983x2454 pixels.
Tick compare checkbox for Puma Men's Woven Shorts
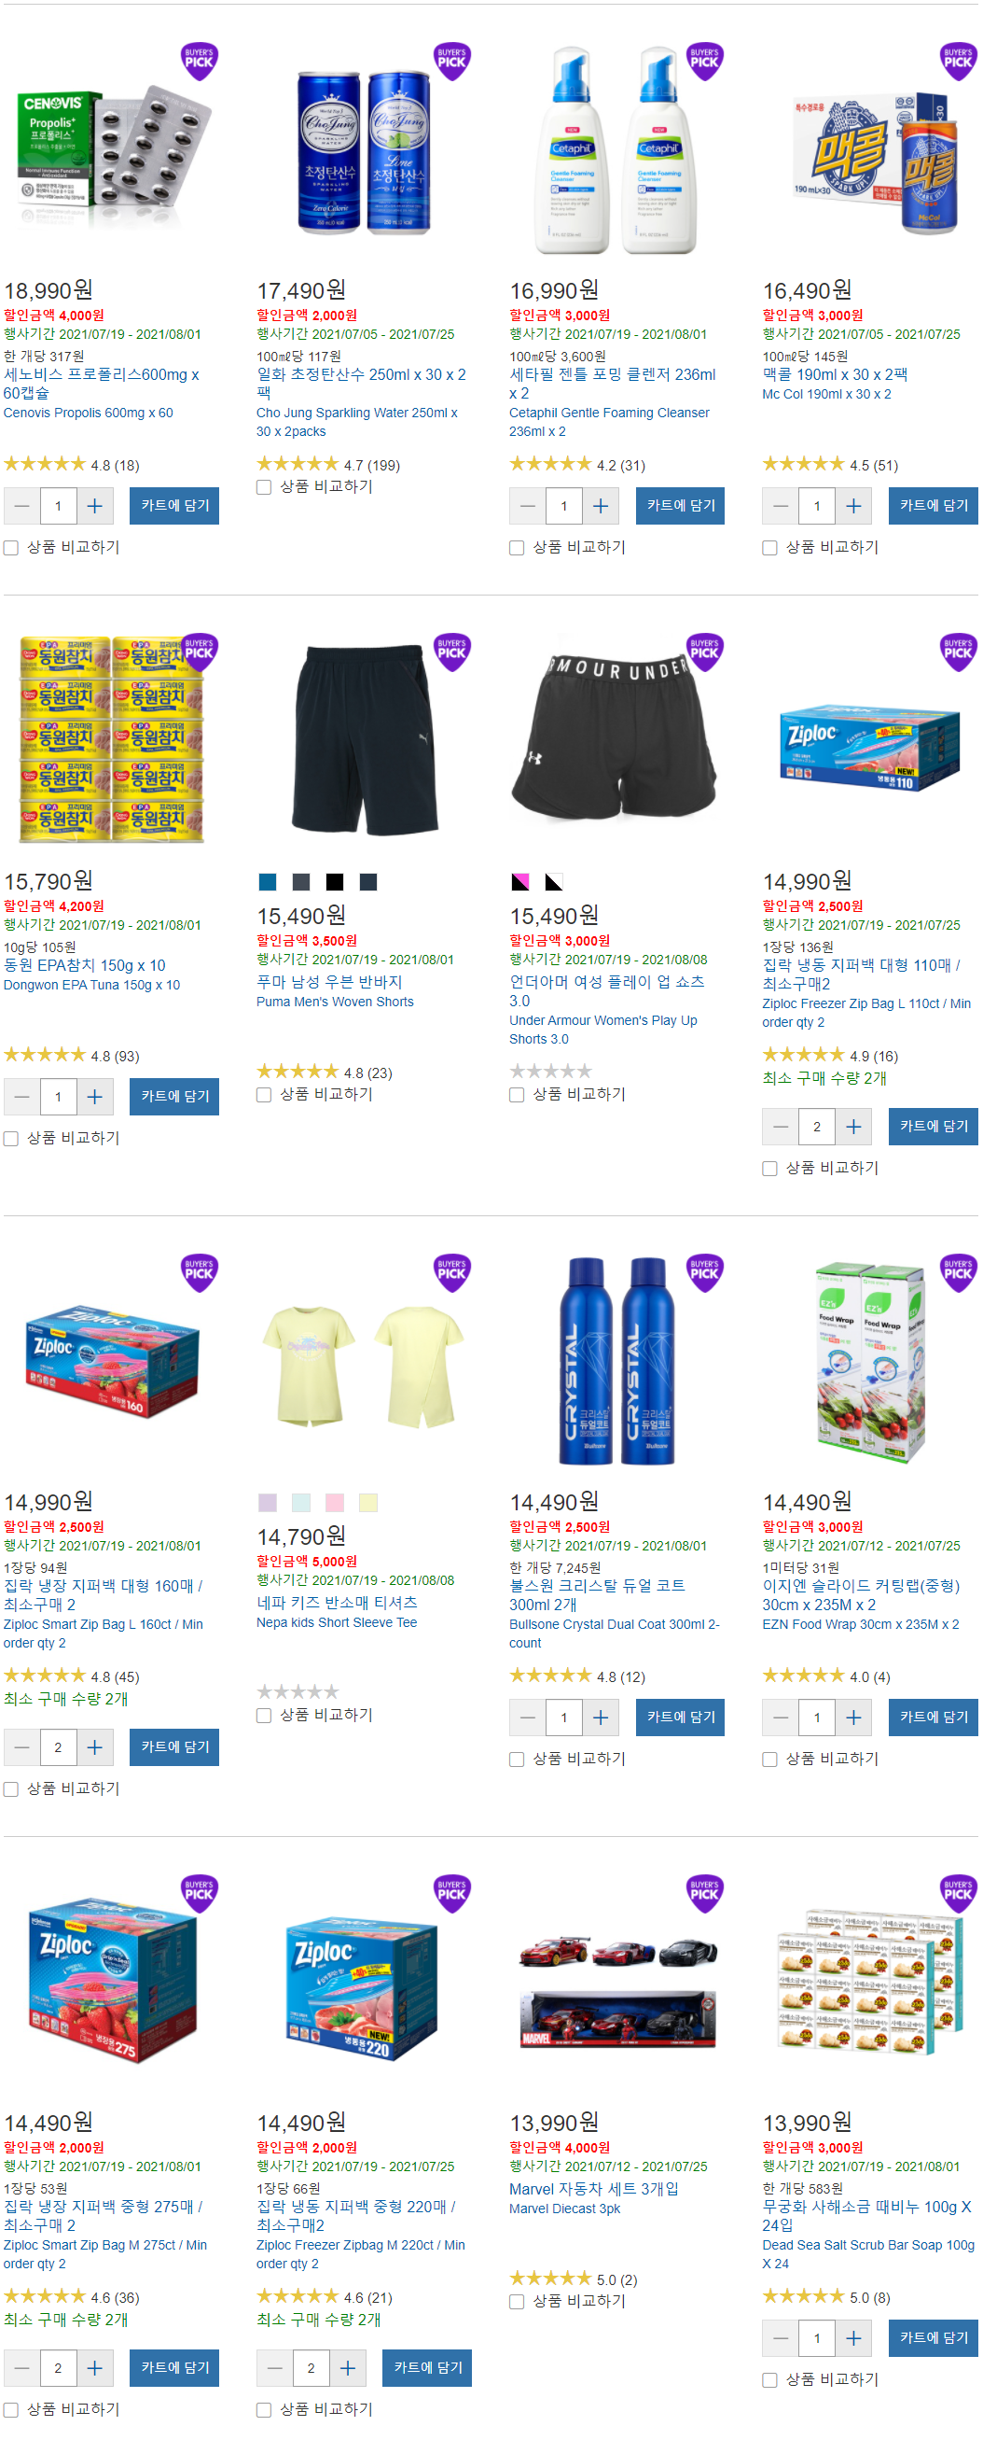(x=264, y=1096)
